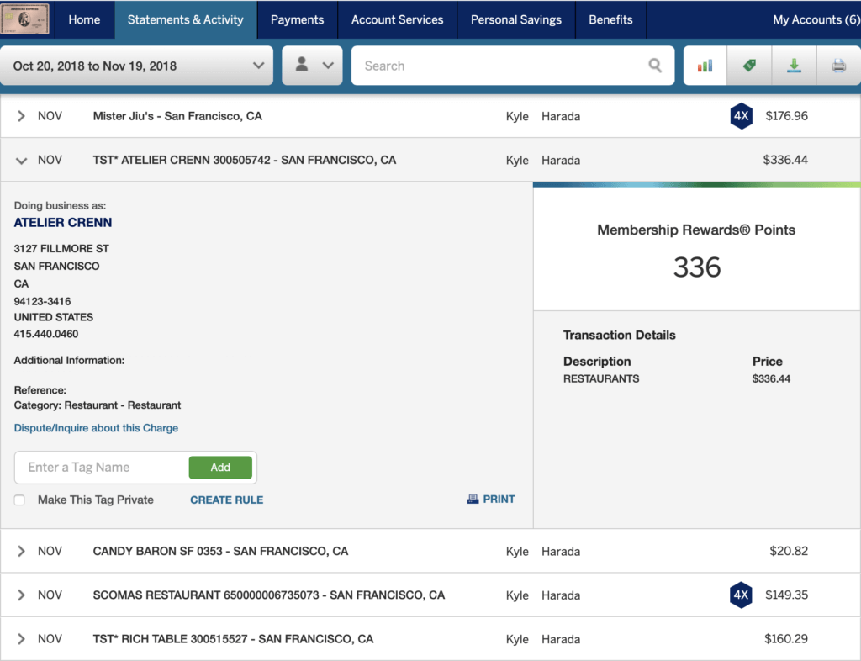Click the $149.35 amount for Scomas
861x661 pixels.
click(786, 595)
